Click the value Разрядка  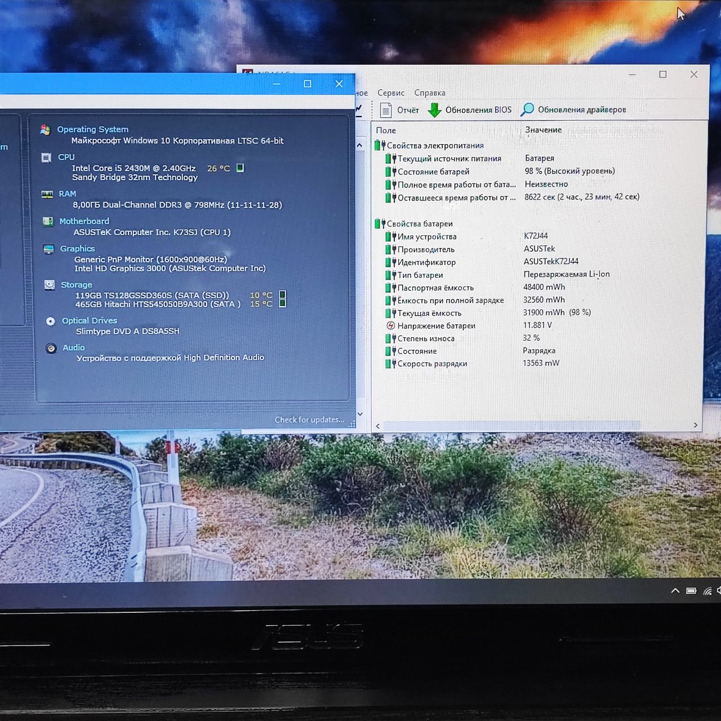[x=539, y=351]
